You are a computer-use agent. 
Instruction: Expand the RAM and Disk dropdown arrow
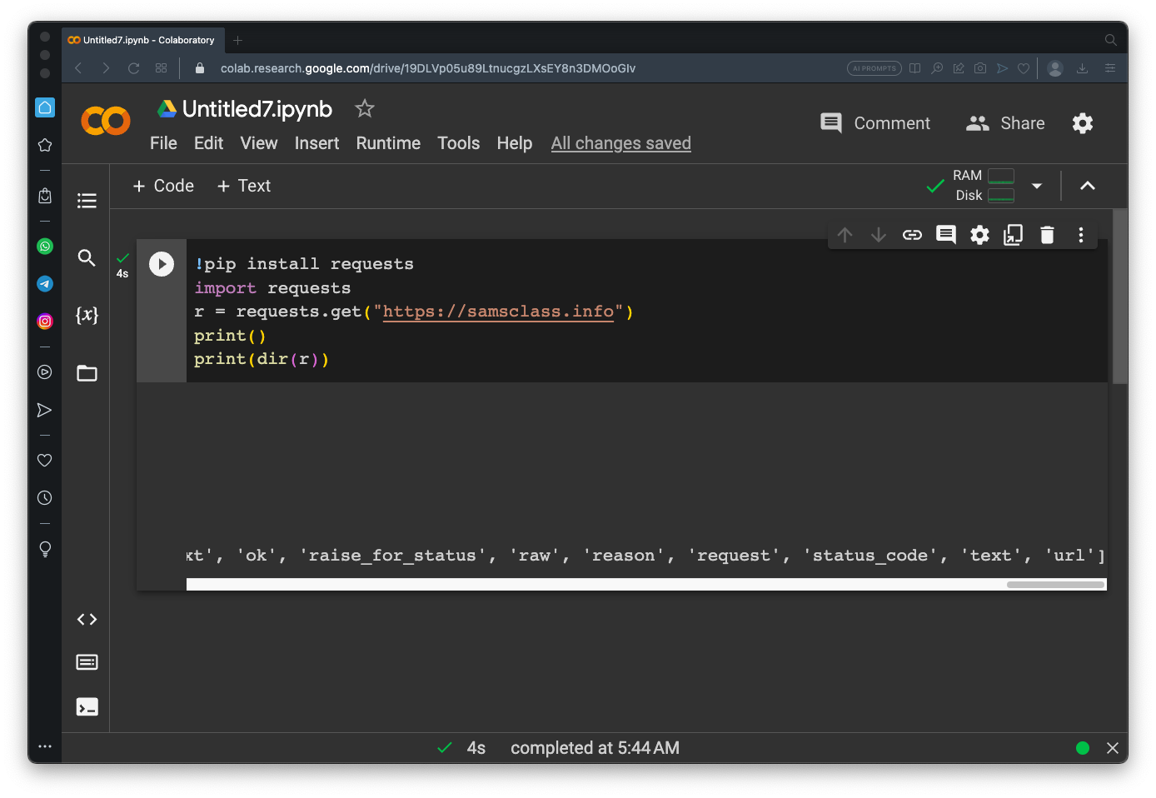click(x=1037, y=186)
